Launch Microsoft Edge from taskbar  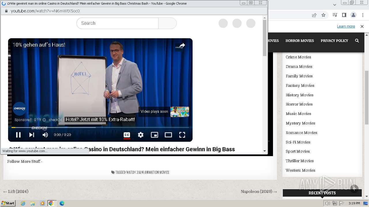click(62, 203)
